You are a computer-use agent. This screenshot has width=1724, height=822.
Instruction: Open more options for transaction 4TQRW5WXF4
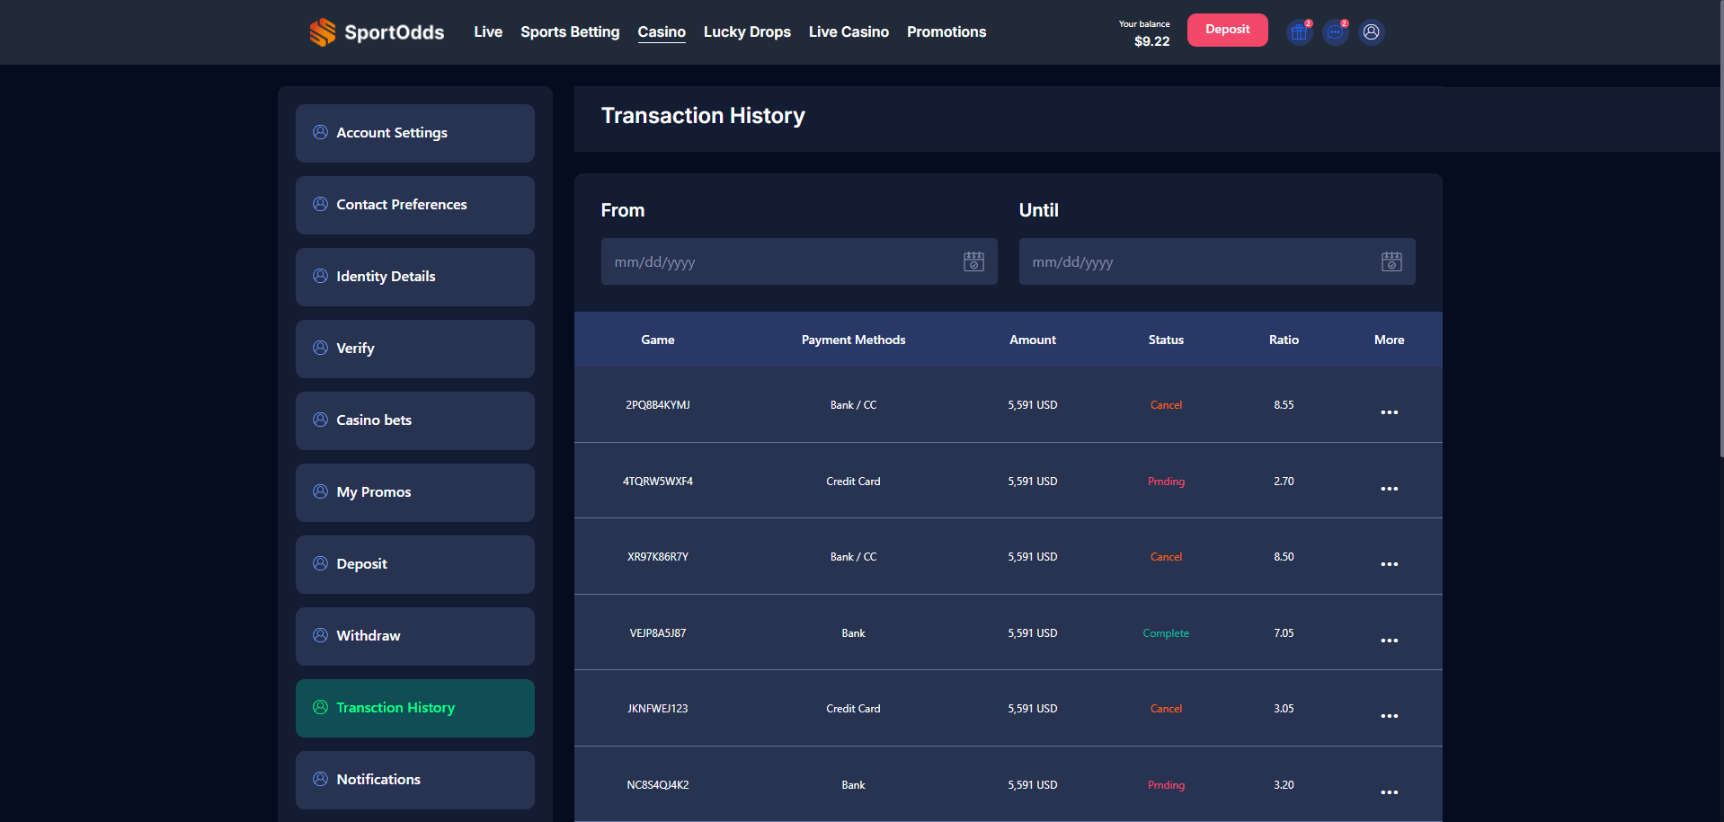click(1389, 489)
